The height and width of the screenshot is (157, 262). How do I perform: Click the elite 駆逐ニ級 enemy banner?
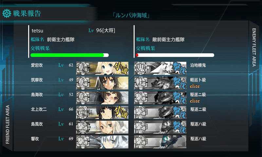pos(160,97)
